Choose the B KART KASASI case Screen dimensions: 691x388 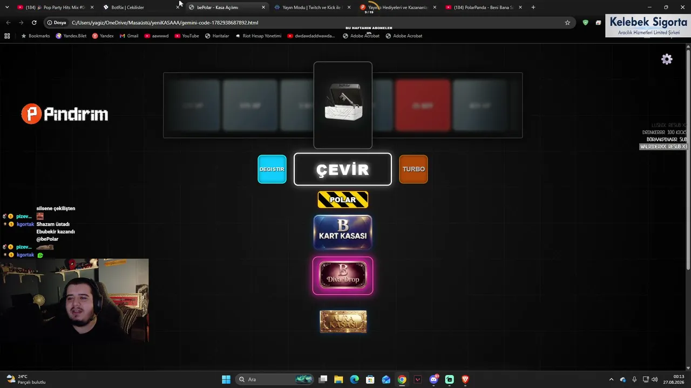pyautogui.click(x=343, y=232)
